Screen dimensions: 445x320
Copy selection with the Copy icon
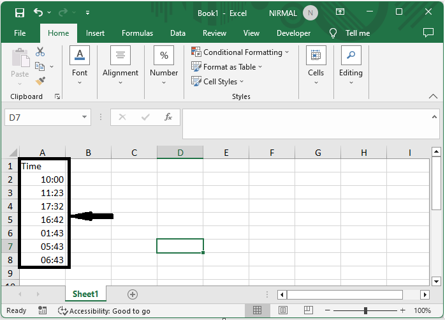(40, 66)
